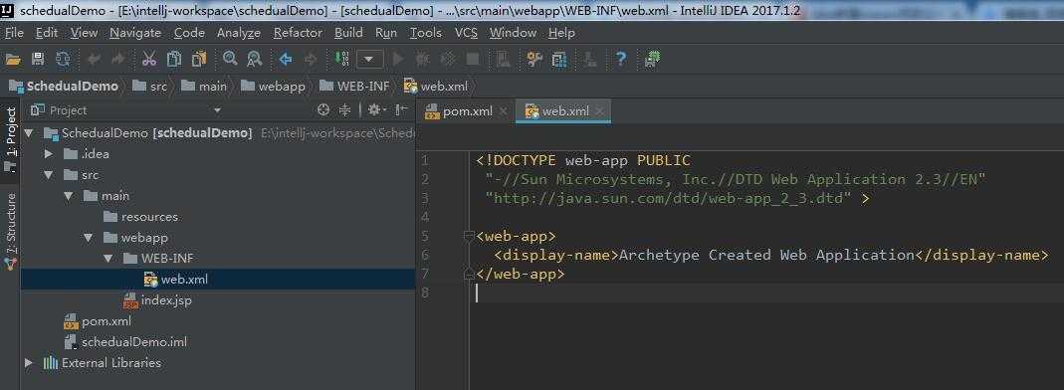Open the Refactor menu
Viewport: 1064px width, 390px height.
tap(298, 33)
